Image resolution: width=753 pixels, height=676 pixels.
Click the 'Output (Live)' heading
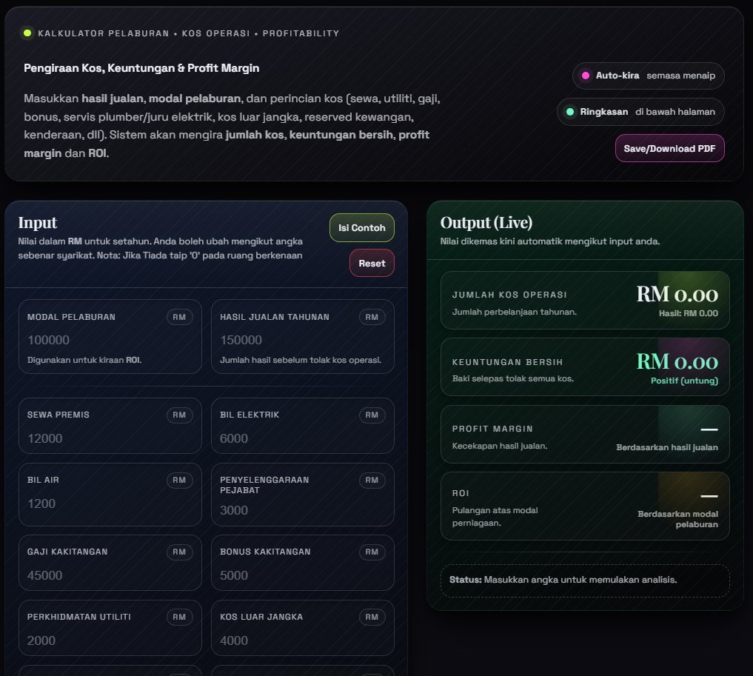tap(486, 223)
